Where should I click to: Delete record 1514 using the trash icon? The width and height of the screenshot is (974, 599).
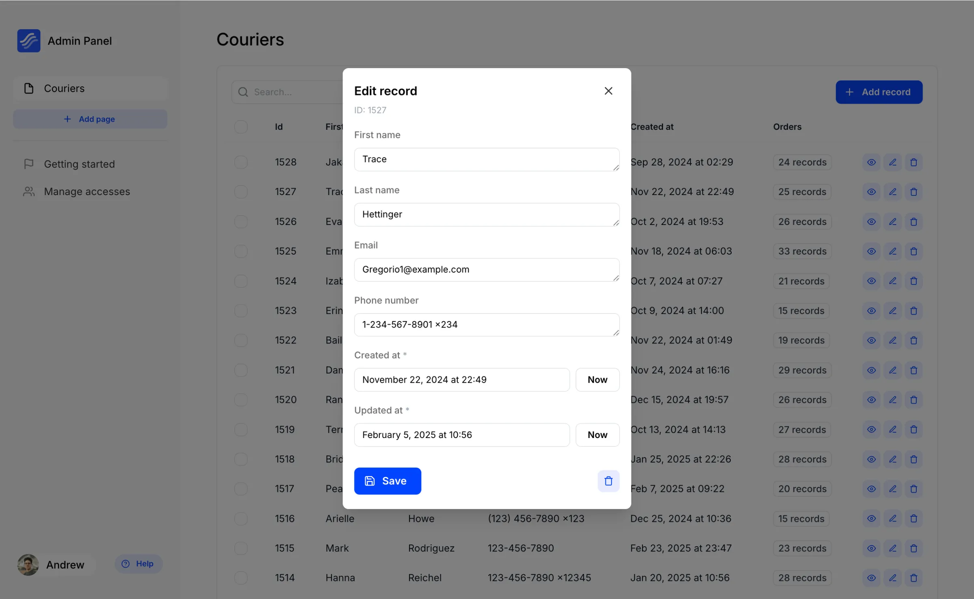914,578
